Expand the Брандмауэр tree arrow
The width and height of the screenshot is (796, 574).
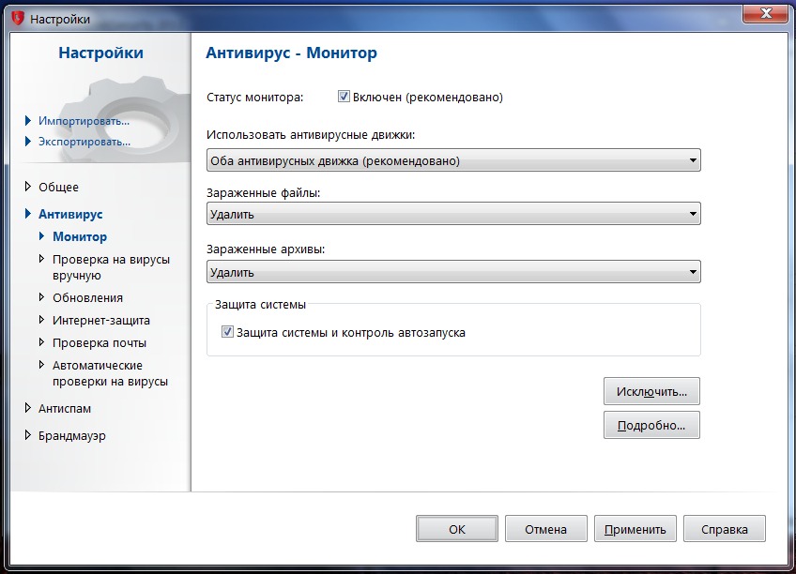[x=28, y=435]
